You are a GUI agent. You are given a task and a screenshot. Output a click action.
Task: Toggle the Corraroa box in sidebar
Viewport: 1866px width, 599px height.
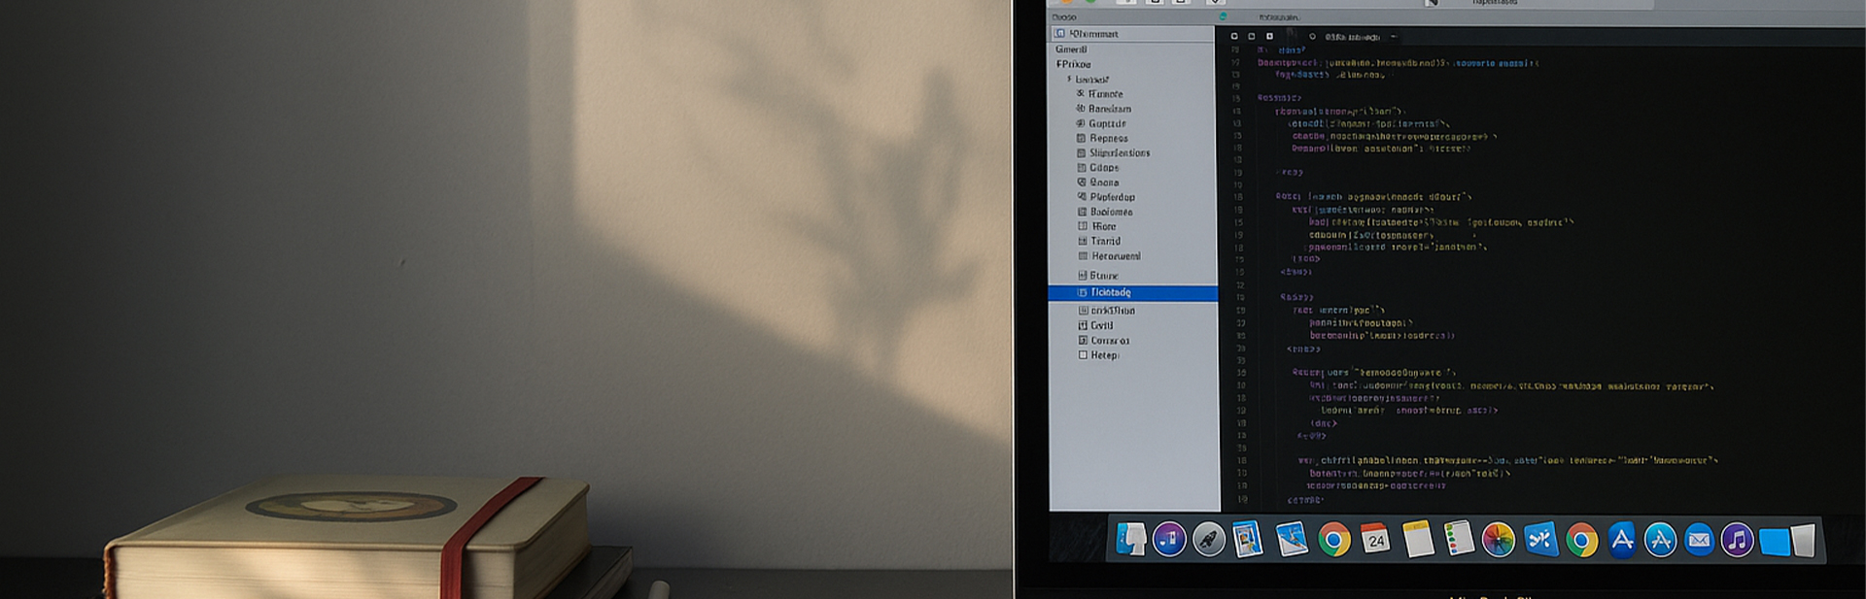point(1083,341)
